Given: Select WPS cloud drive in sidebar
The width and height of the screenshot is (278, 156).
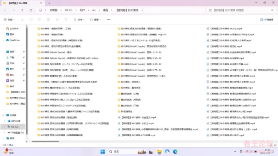Looking at the screenshot, I should (14, 121).
